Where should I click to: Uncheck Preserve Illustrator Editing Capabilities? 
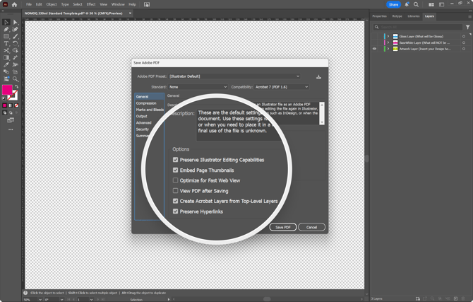(x=176, y=160)
